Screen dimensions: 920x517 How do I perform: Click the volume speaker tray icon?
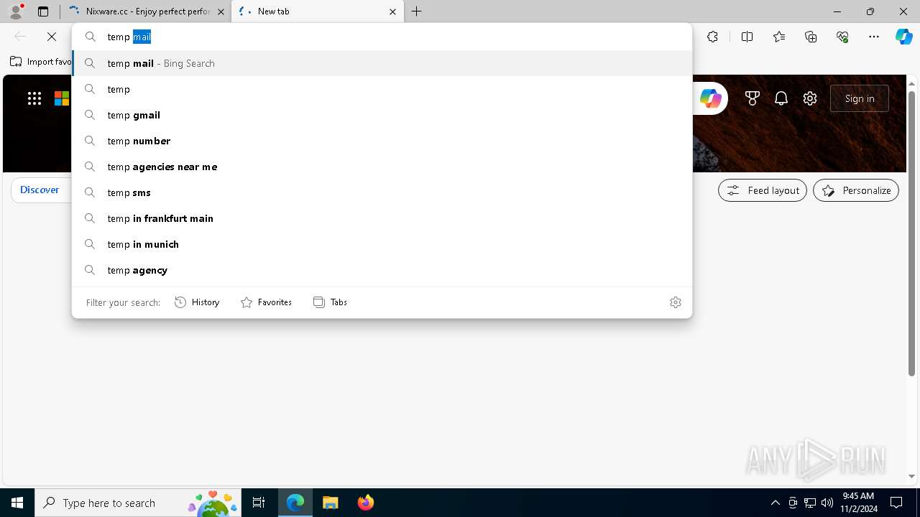(827, 503)
